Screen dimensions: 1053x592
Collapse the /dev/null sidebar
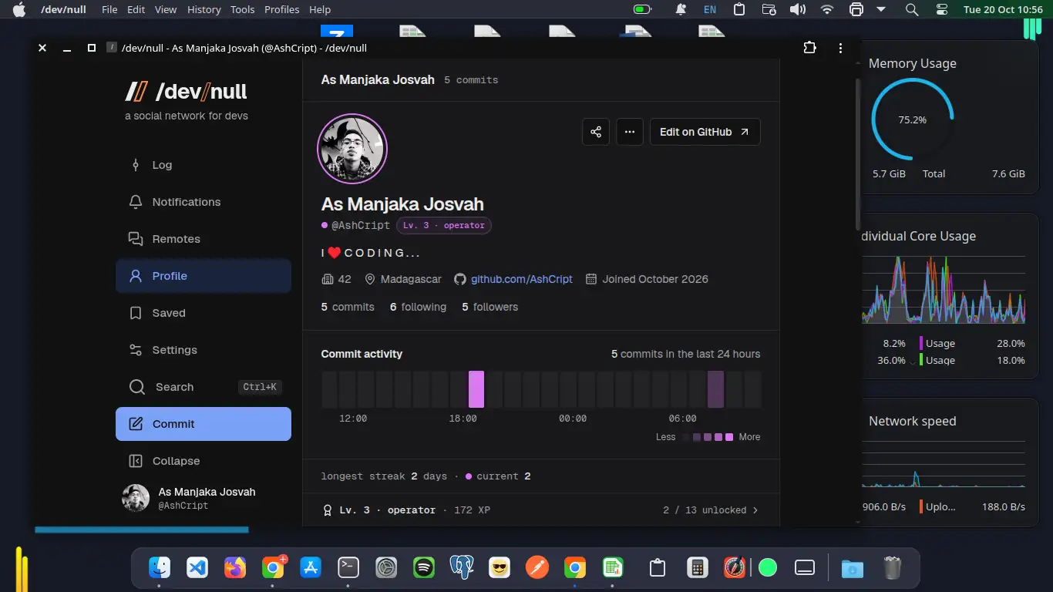(x=204, y=461)
